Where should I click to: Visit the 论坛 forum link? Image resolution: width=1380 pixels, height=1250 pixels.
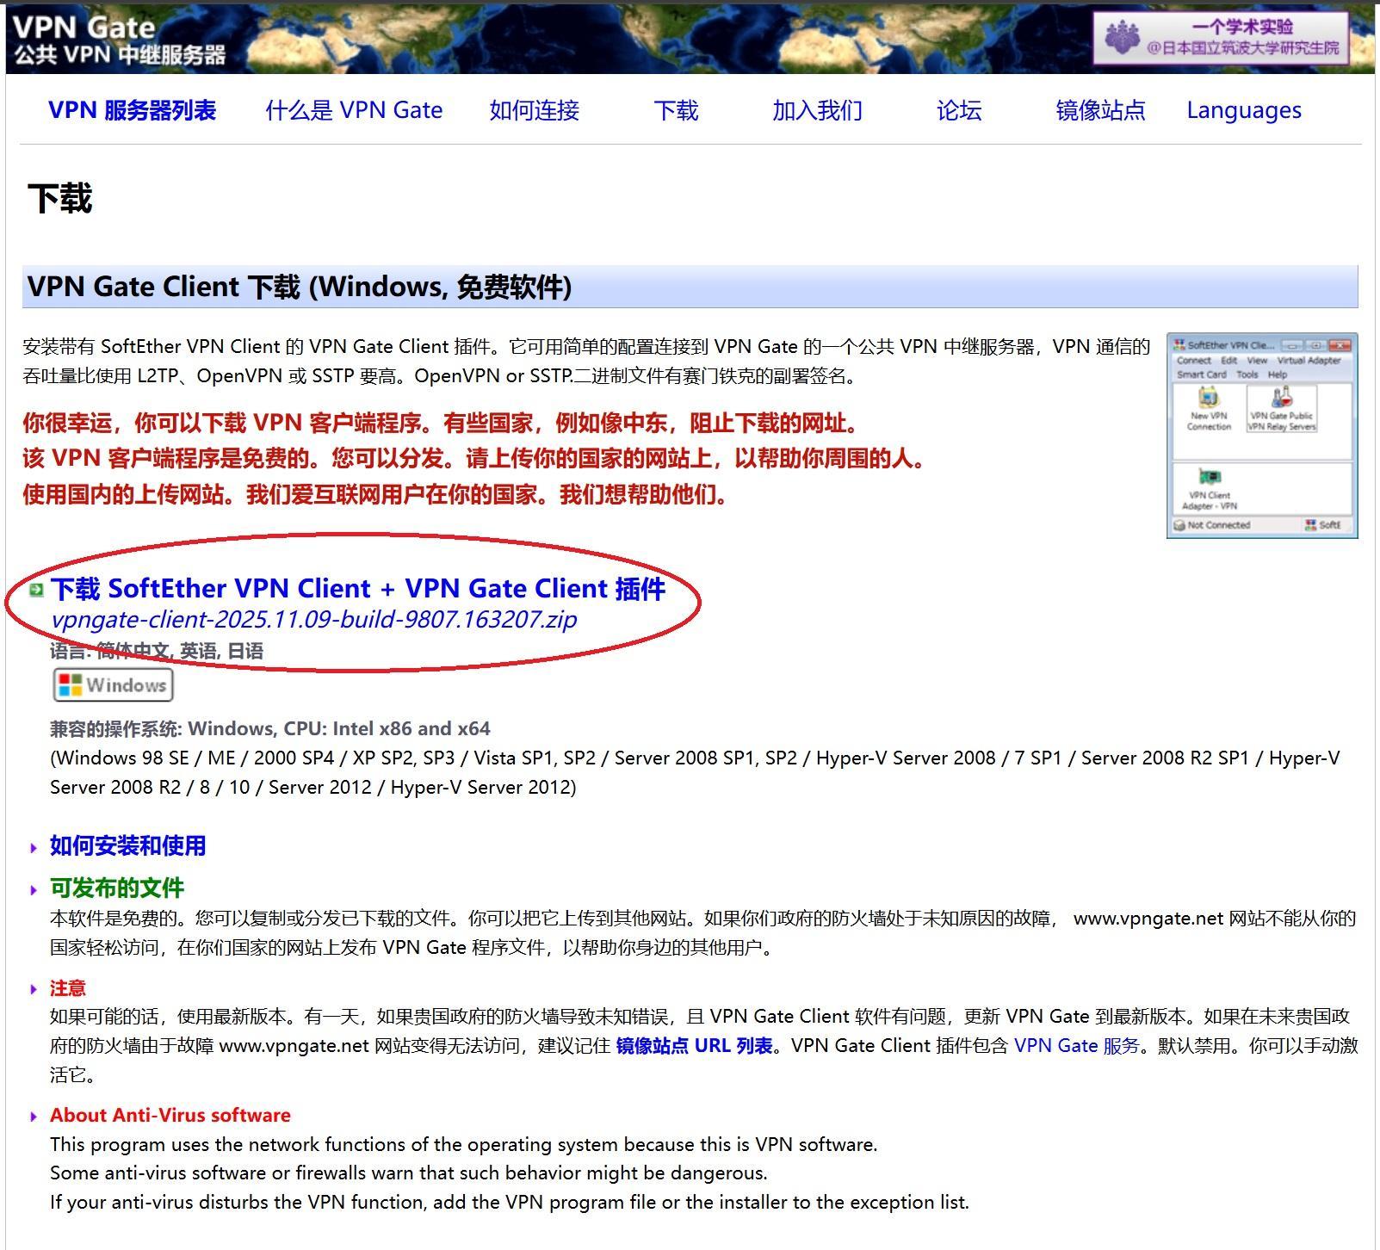tap(959, 110)
